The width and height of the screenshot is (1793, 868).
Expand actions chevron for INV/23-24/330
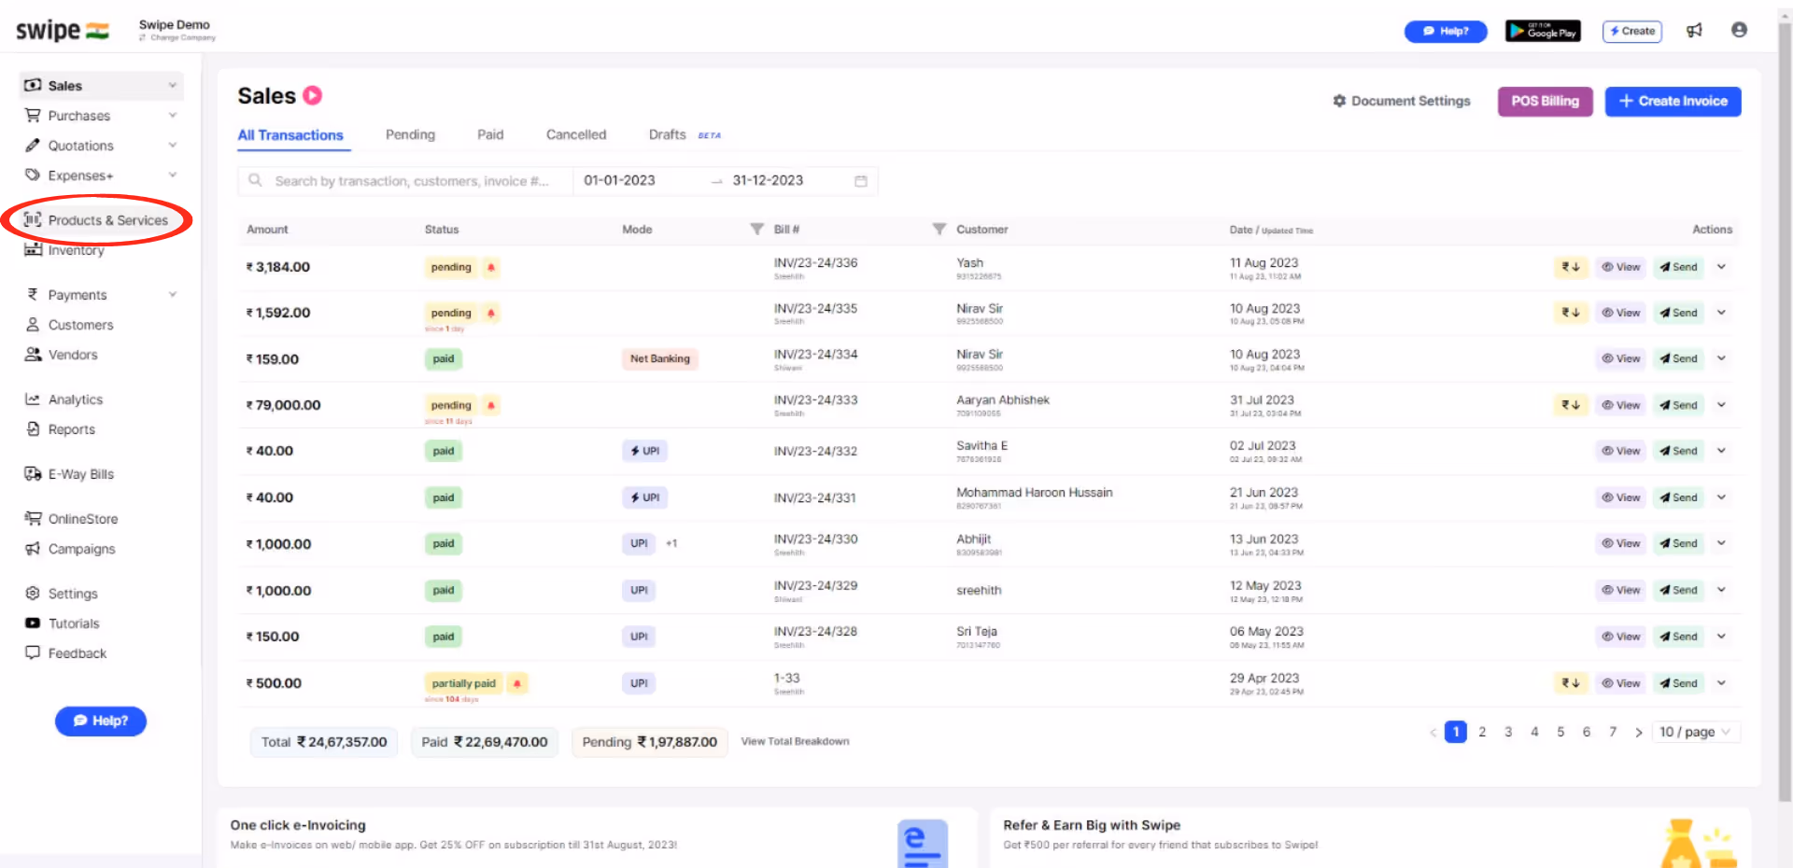[1721, 543]
